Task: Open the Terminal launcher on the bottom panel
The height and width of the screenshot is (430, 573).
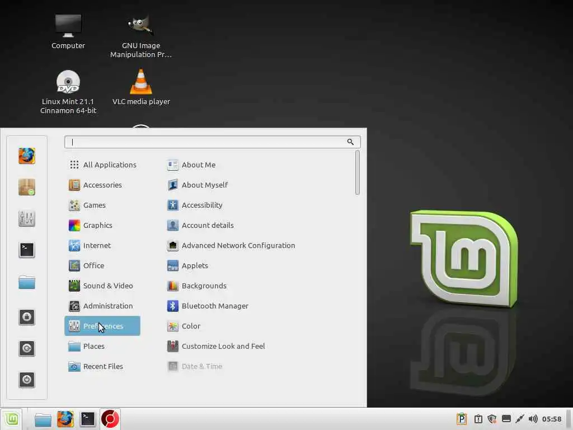Action: coord(88,419)
